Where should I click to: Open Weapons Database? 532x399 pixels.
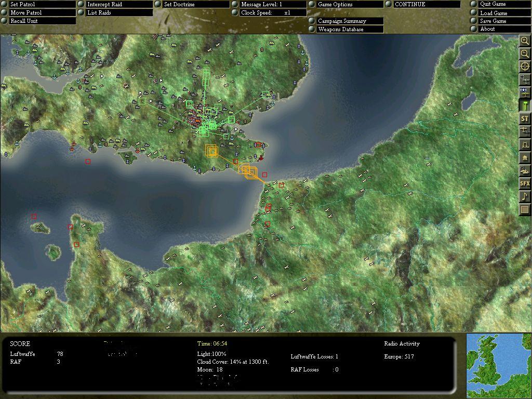pyautogui.click(x=346, y=29)
